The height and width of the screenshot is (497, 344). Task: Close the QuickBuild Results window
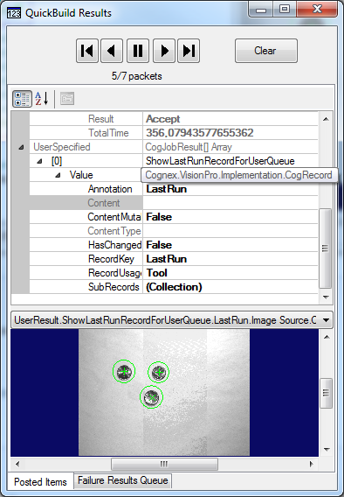[x=317, y=10]
